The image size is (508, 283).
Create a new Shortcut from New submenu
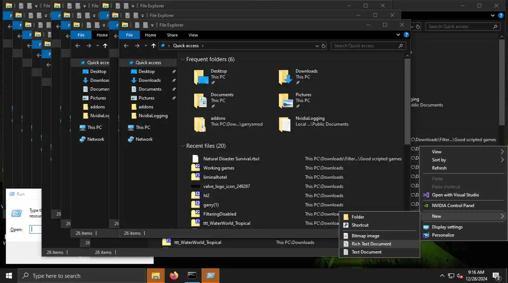[380, 225]
